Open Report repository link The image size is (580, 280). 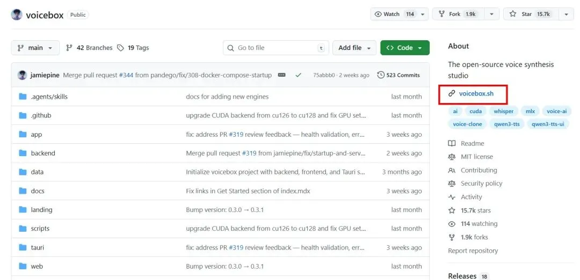(x=473, y=250)
